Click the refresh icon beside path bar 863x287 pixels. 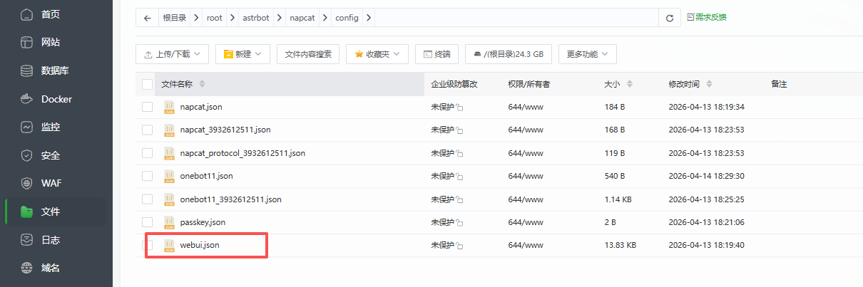(x=669, y=18)
